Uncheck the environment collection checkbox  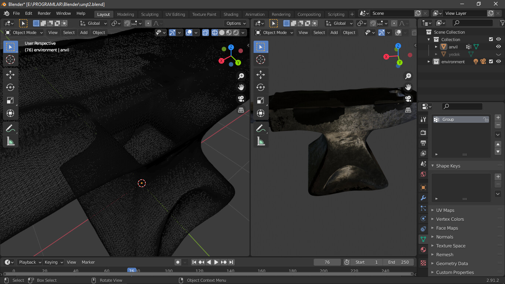coord(491,62)
